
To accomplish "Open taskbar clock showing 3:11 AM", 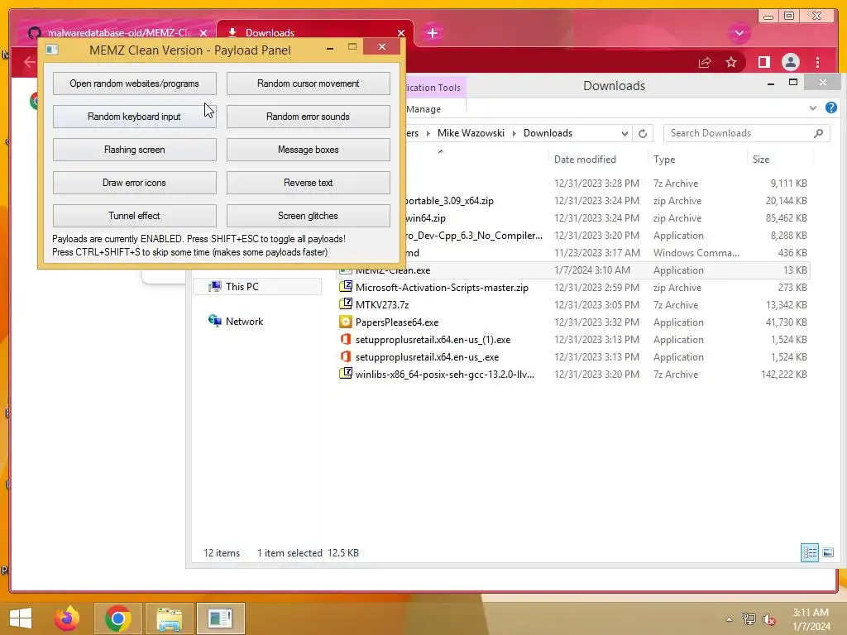I will 811,619.
